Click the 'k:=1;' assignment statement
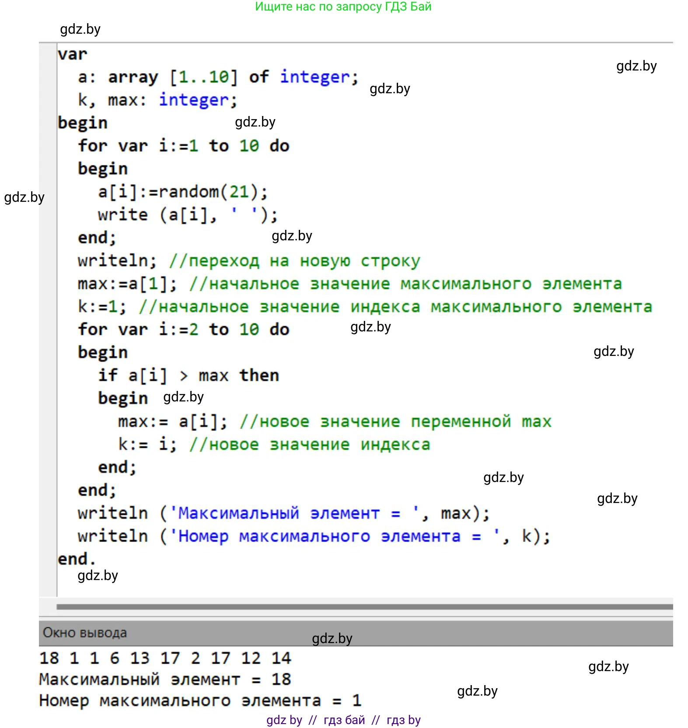Viewport: 688px width, 728px height. pos(102,307)
